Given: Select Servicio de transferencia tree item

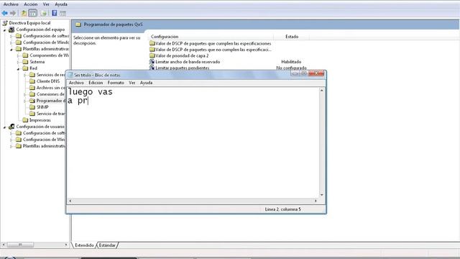Looking at the screenshot, I should 51,114.
